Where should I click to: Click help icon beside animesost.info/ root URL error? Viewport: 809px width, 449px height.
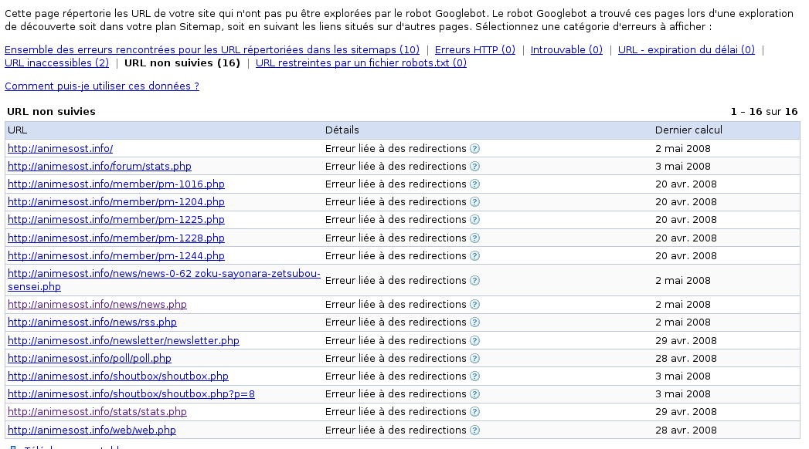click(x=475, y=148)
